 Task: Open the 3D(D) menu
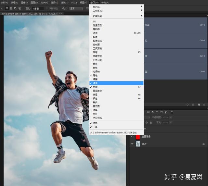click(74, 3)
